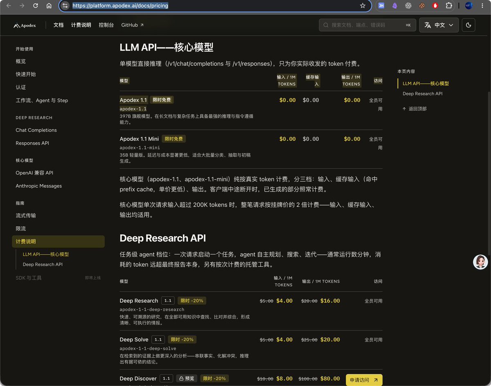491x386 pixels.
Task: Click the $16.00 output price for Deep Research
Action: coord(330,301)
